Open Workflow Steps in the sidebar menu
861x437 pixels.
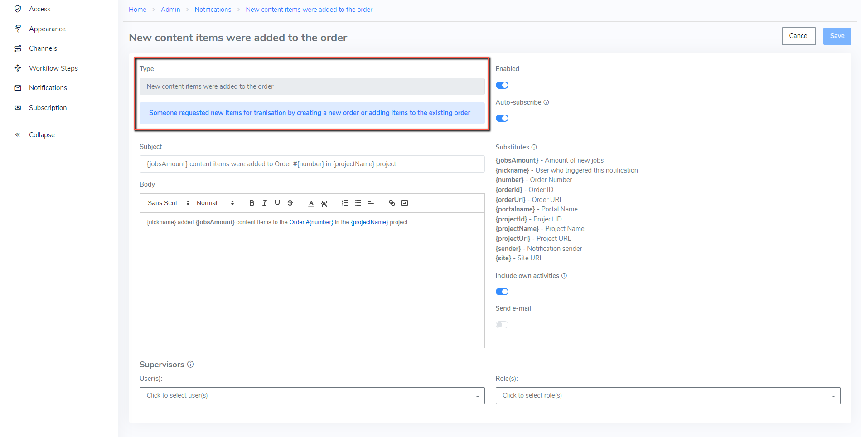[53, 68]
